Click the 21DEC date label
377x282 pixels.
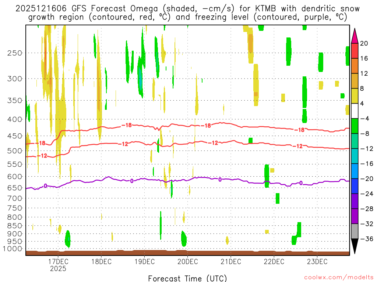pos(231,261)
